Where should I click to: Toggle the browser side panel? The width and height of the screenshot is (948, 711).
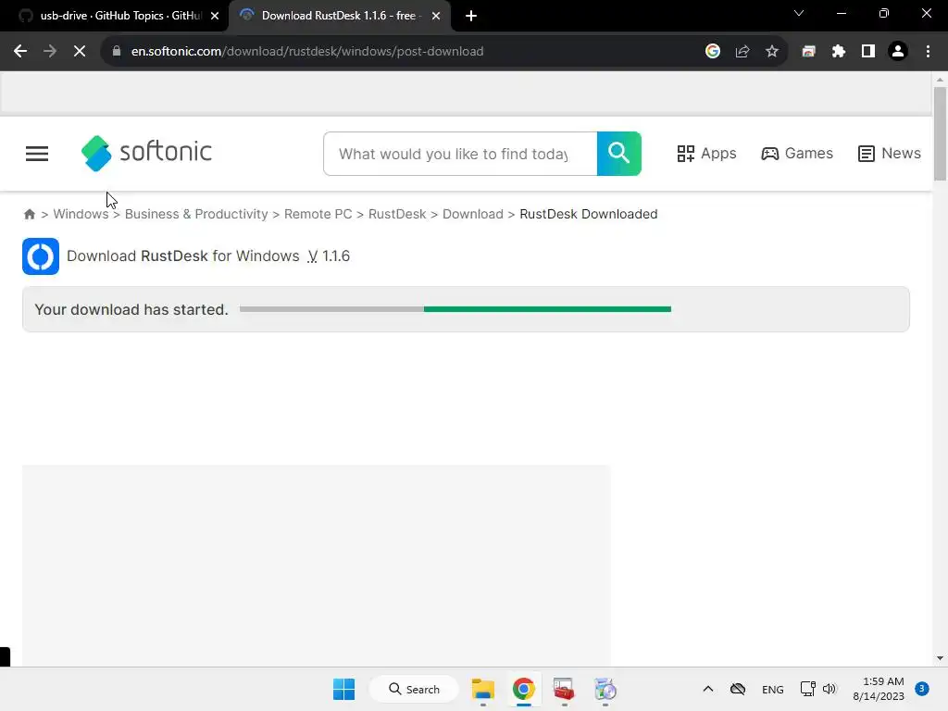point(868,52)
